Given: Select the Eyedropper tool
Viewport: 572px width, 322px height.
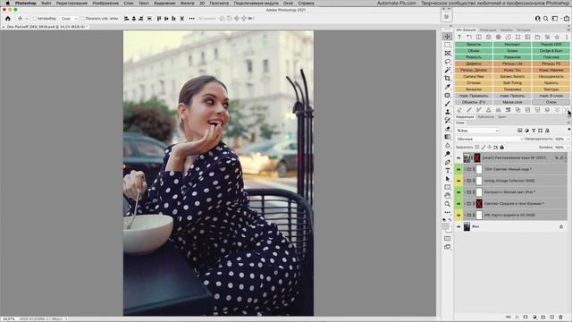Looking at the screenshot, I should click(447, 87).
